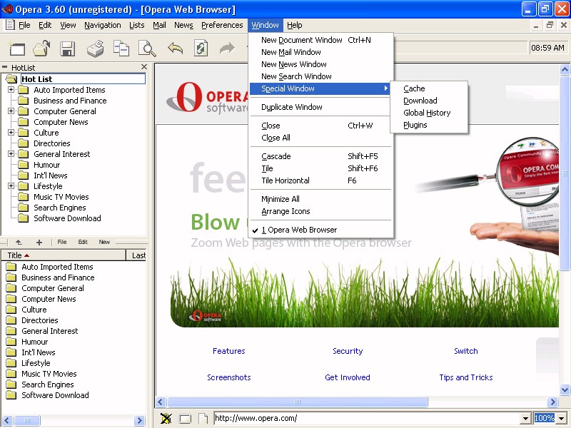
Task: Open the HotList File menu
Action: (62, 242)
